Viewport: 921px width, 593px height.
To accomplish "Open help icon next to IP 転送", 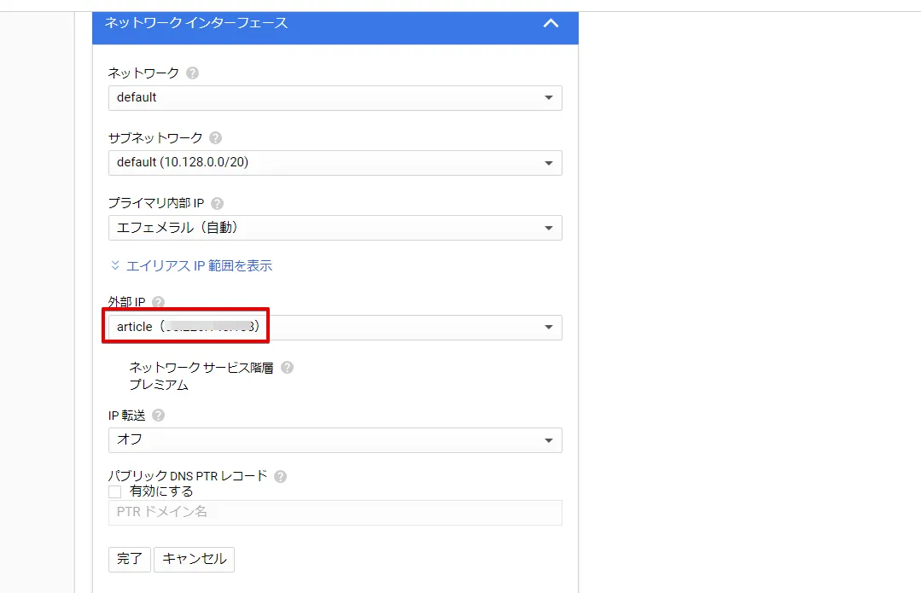I will click(158, 416).
